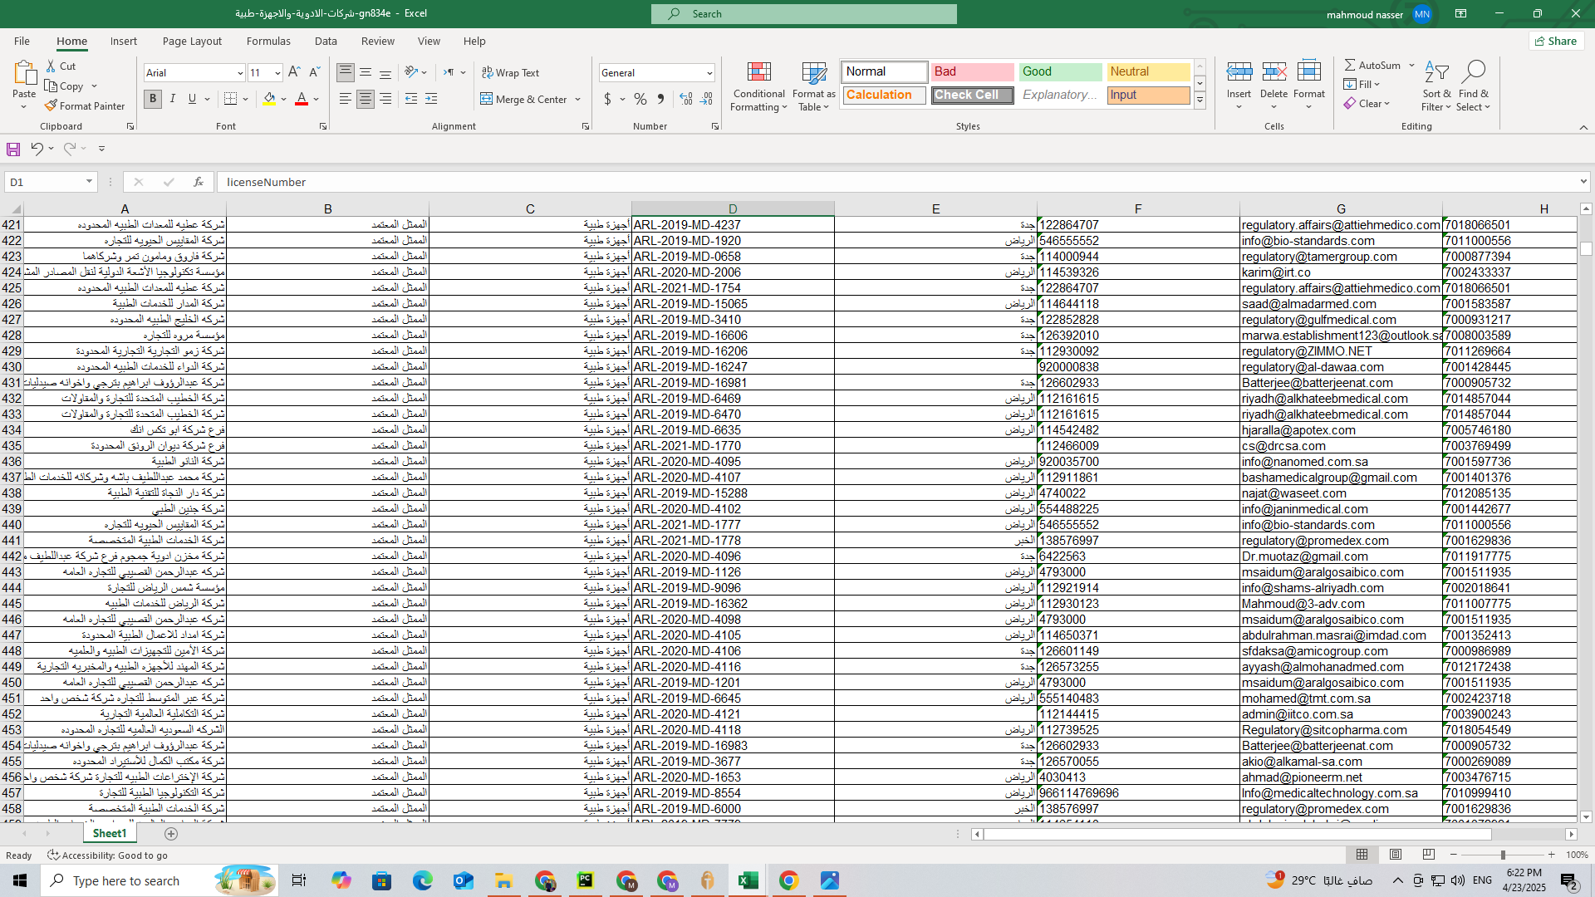Click the Percent Style icon
1595x897 pixels.
[640, 99]
